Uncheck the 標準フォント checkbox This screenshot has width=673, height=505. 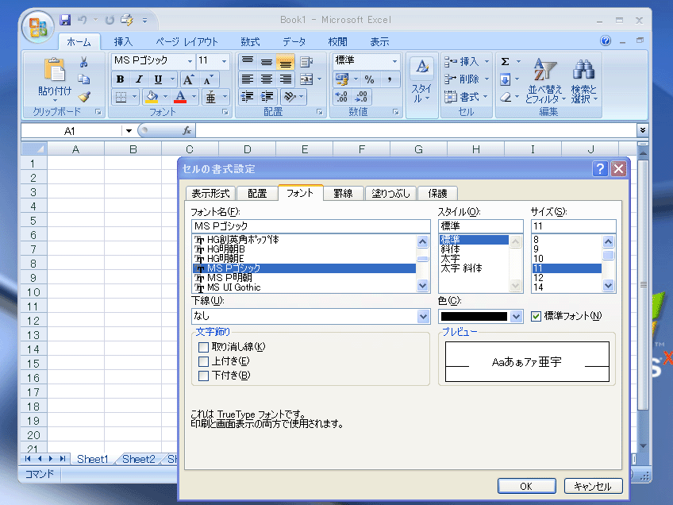[536, 316]
